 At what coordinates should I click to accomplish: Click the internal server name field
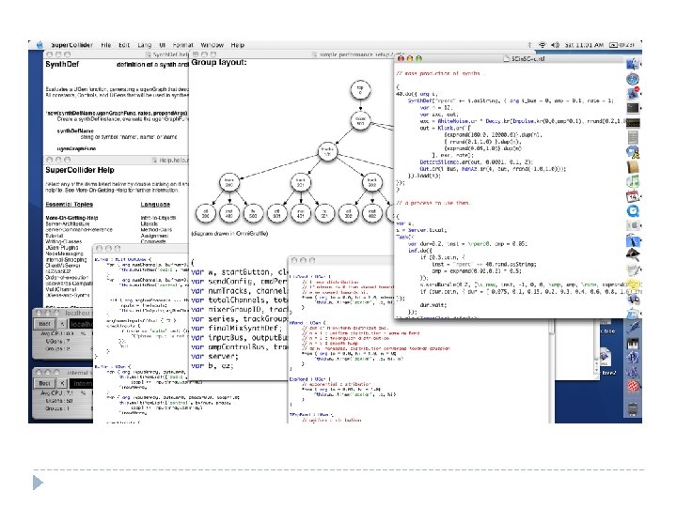[82, 383]
